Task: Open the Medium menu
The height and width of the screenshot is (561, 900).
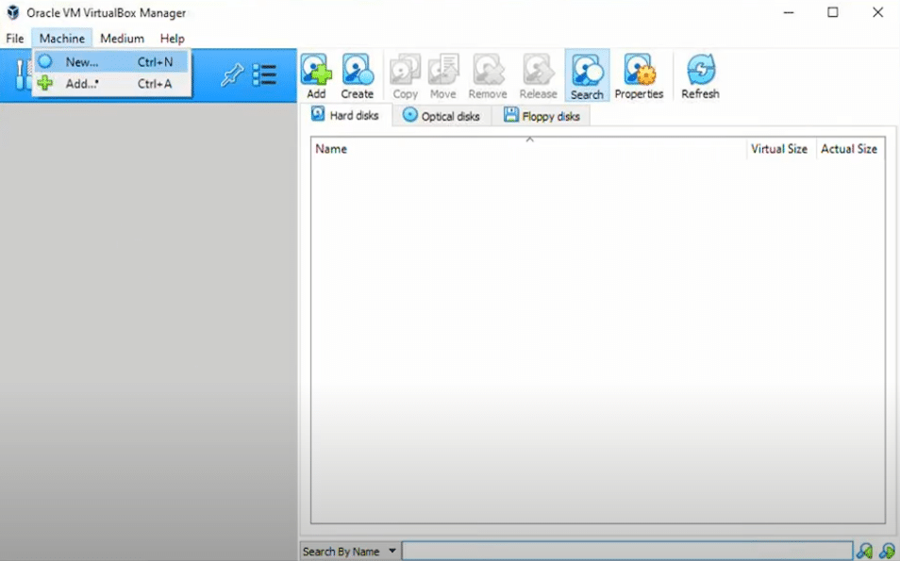Action: click(x=122, y=39)
